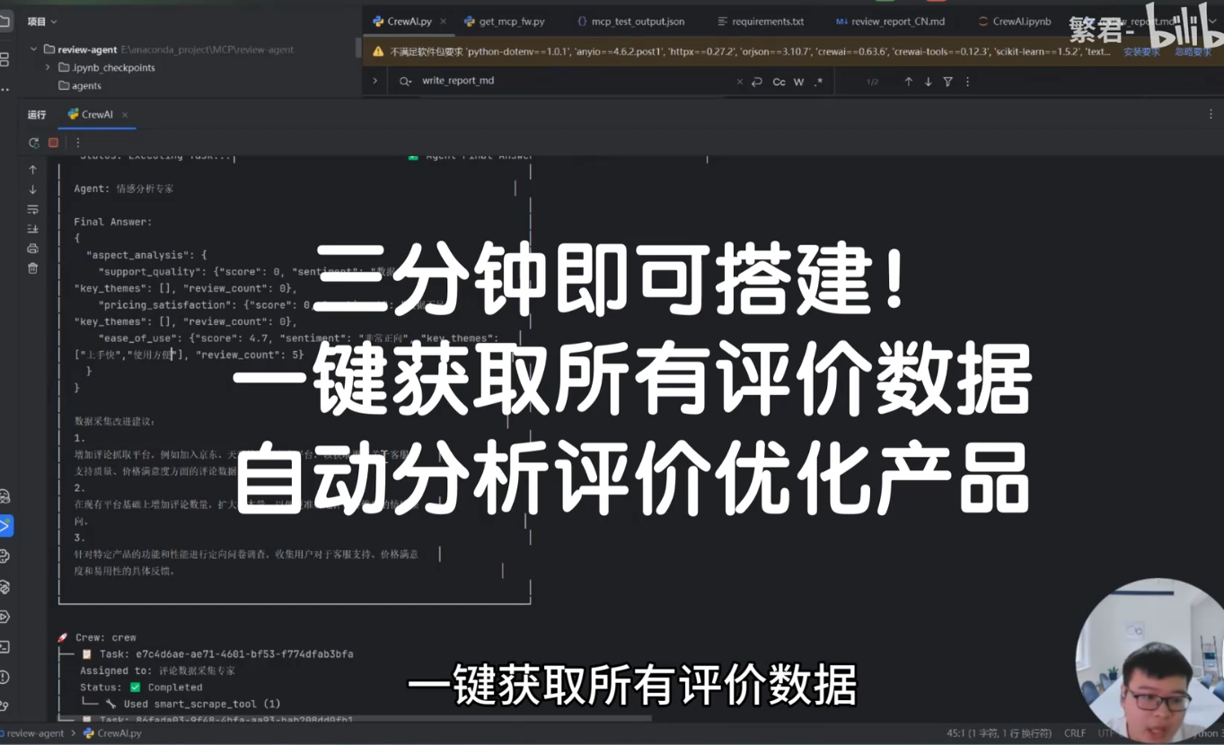Click the rerun CrewAI icon
The image size is (1224, 745).
point(33,143)
